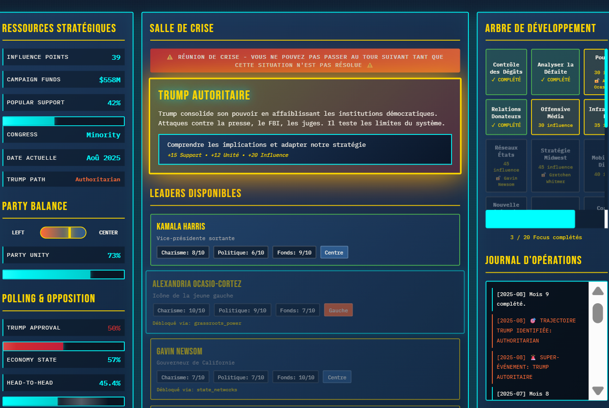Screen dimensions: 609x408
Task: Click the journal scroll-up arrow
Action: pos(598,291)
